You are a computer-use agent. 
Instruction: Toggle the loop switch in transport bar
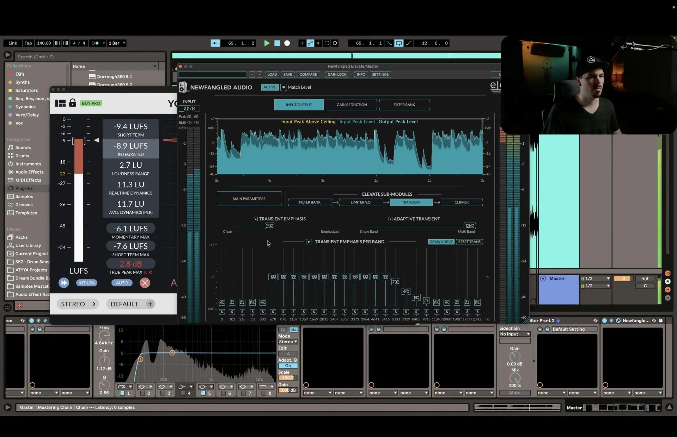(x=399, y=43)
